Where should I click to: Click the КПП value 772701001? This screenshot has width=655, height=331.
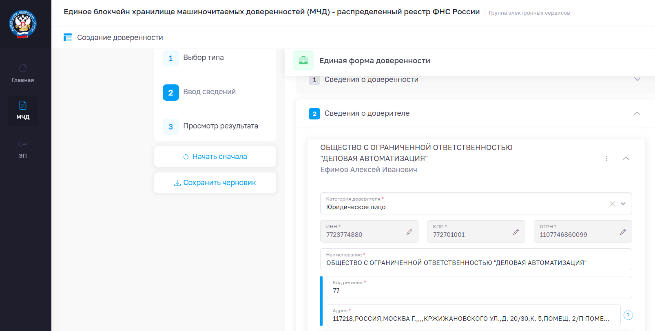(449, 235)
